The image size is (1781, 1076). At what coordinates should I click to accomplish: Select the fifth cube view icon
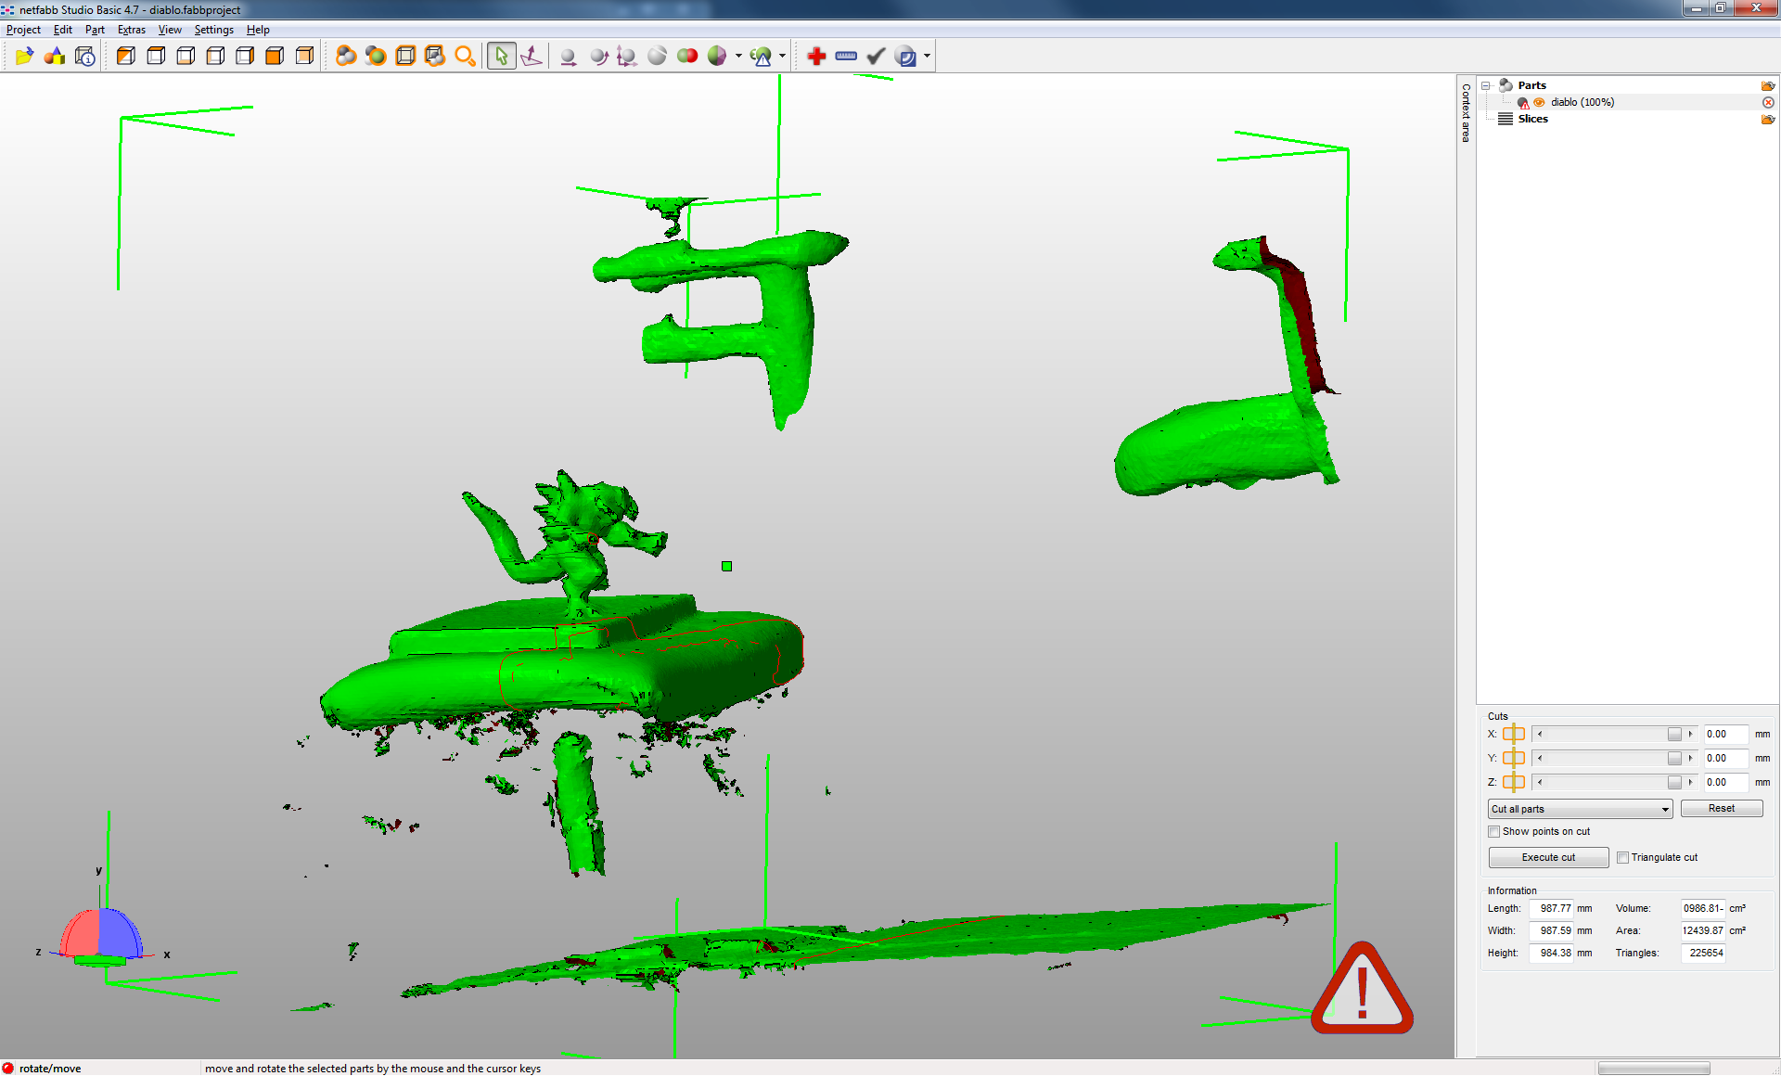point(245,57)
